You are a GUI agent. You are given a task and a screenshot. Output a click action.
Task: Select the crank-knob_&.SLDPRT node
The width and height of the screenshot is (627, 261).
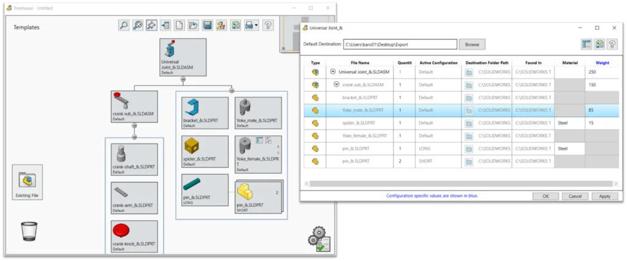134,237
